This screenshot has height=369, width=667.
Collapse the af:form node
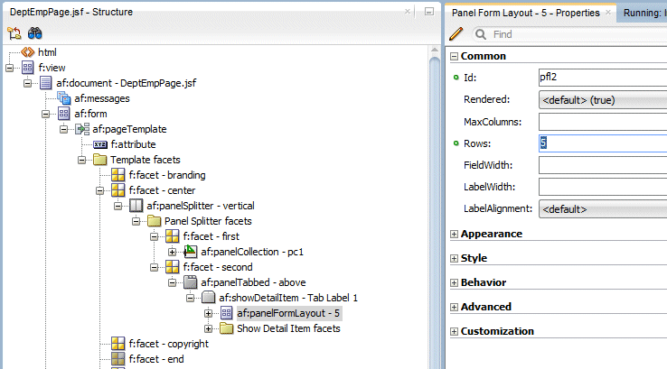pyautogui.click(x=45, y=114)
